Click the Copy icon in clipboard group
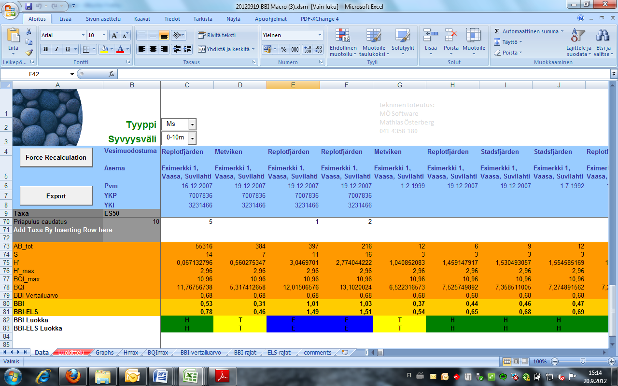Viewport: 618px width, 386px height. [x=28, y=42]
